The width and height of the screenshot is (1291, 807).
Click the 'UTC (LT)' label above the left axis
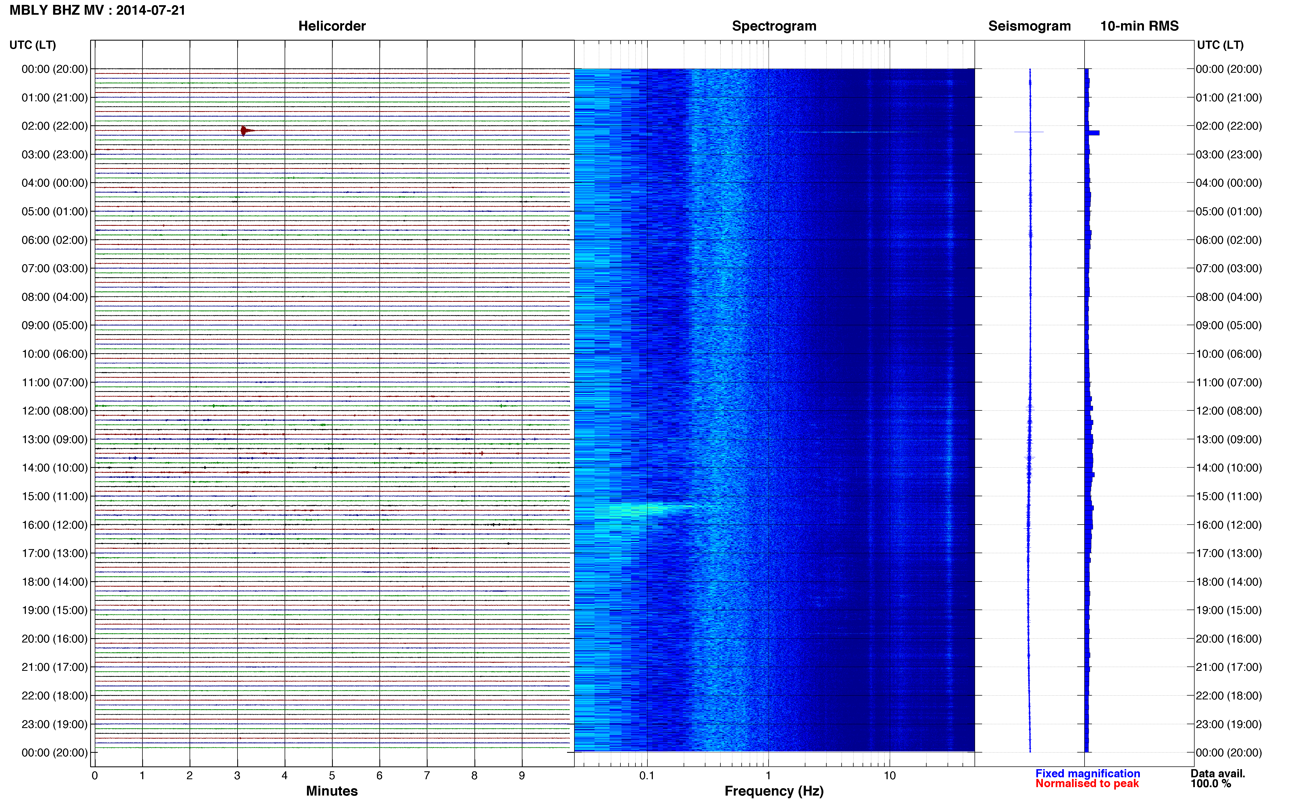[33, 45]
